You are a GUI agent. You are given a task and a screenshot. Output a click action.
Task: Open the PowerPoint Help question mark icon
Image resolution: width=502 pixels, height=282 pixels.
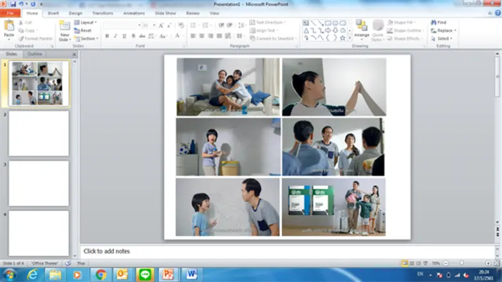point(496,13)
